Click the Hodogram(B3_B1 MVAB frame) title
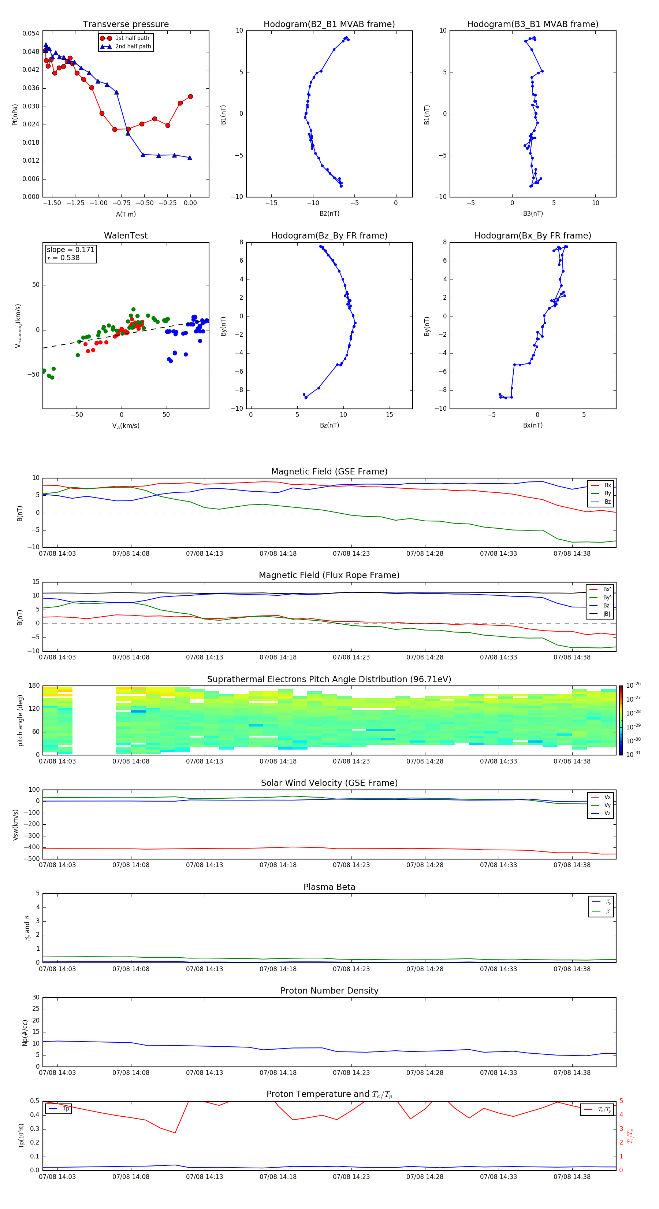Image resolution: width=659 pixels, height=1209 pixels. click(533, 24)
